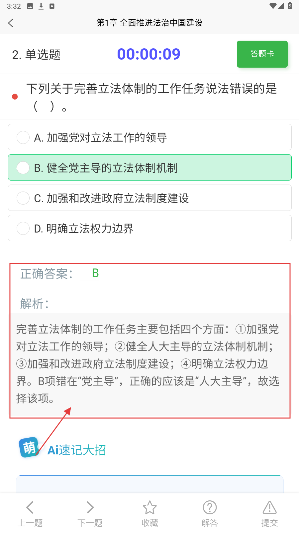Tap the chapter title 第1章 全面推进法治中国建设
The image size is (299, 533).
(x=149, y=23)
